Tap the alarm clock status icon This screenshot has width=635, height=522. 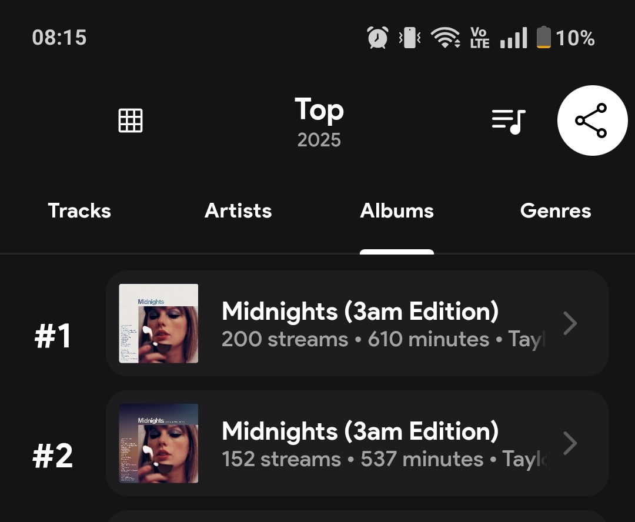click(x=377, y=38)
